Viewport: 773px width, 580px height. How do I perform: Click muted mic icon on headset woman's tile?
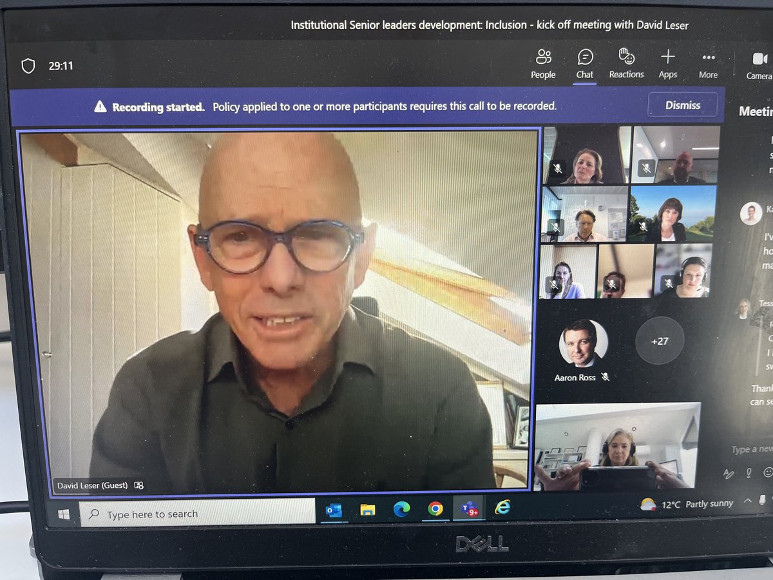[669, 282]
